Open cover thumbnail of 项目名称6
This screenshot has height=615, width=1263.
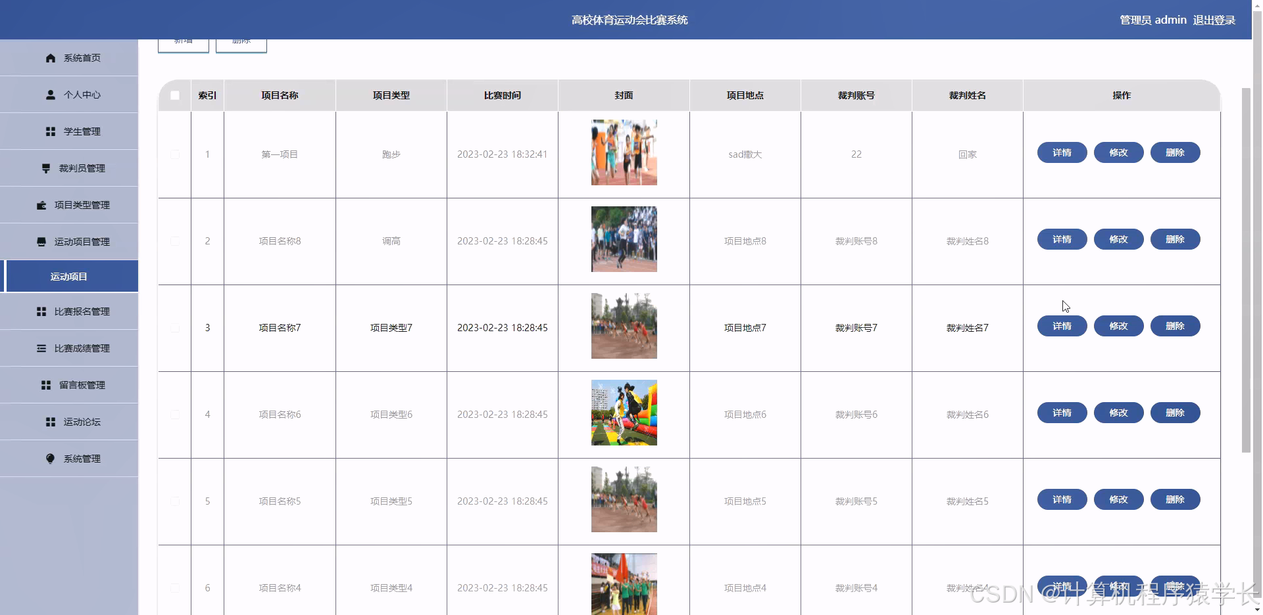(x=624, y=413)
